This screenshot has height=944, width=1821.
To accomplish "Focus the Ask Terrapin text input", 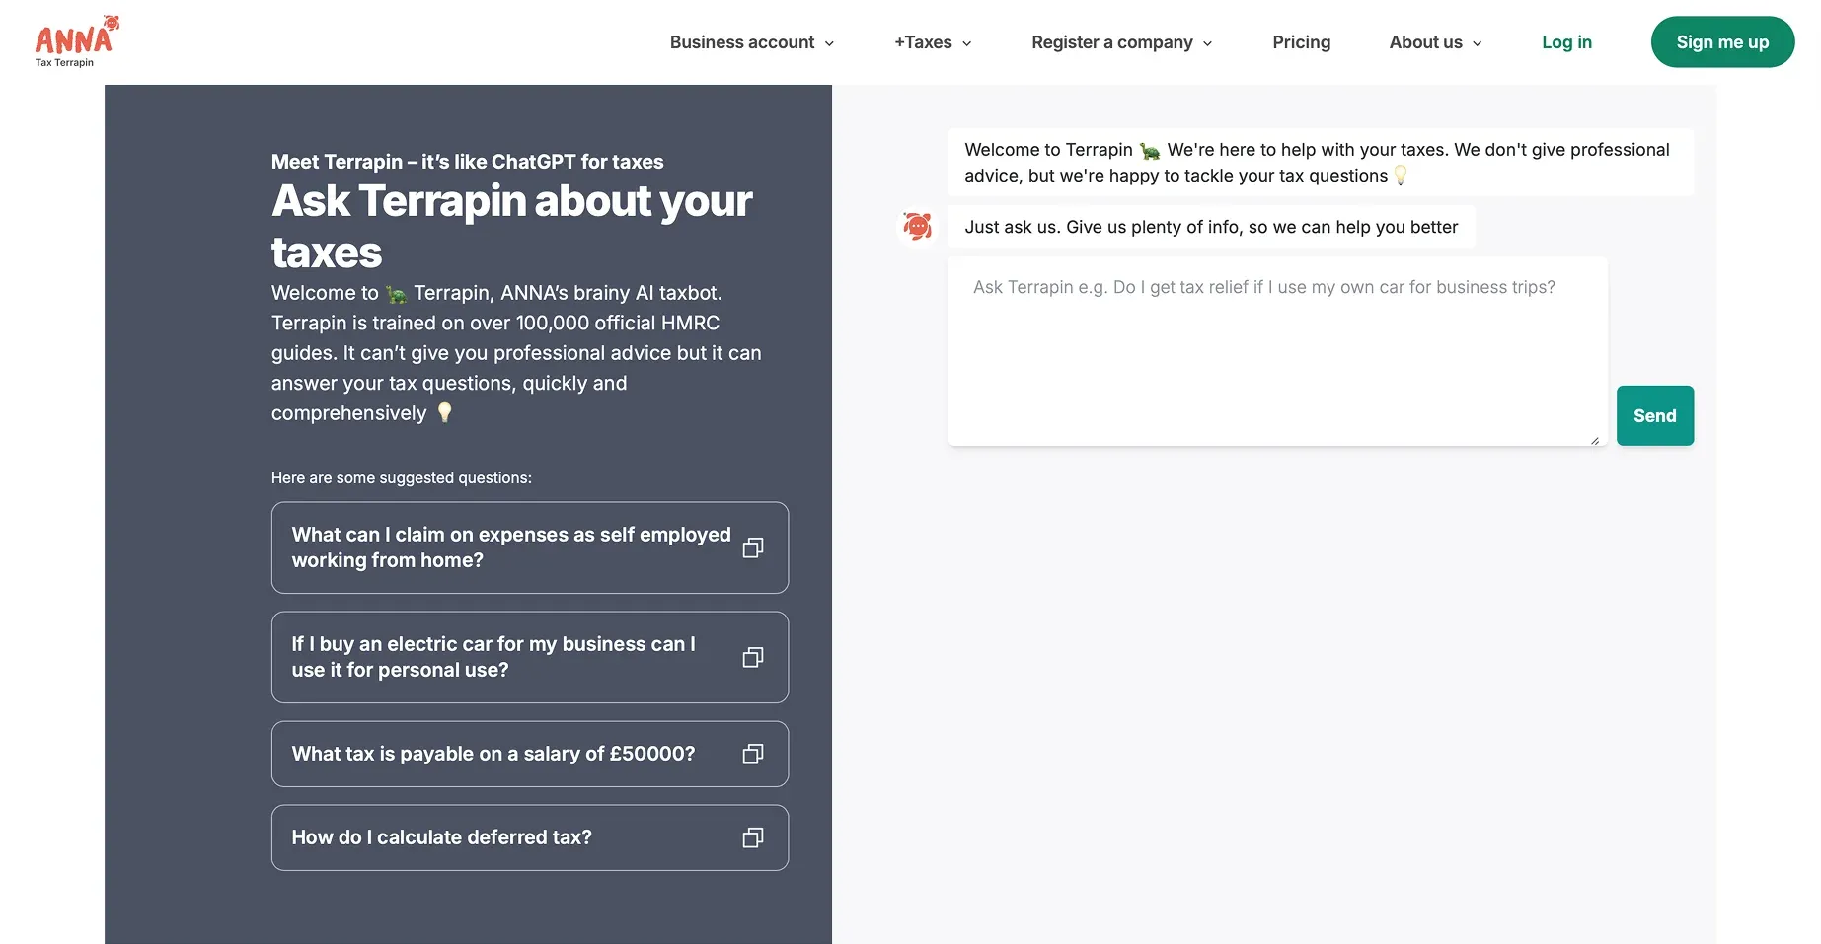I will [x=1277, y=351].
